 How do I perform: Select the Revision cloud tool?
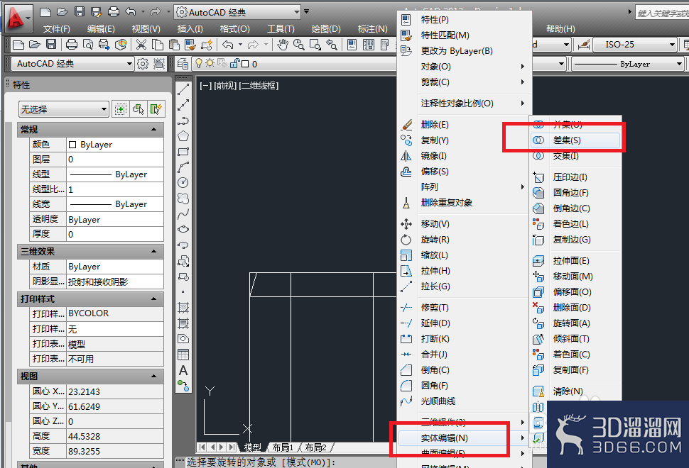tap(183, 199)
